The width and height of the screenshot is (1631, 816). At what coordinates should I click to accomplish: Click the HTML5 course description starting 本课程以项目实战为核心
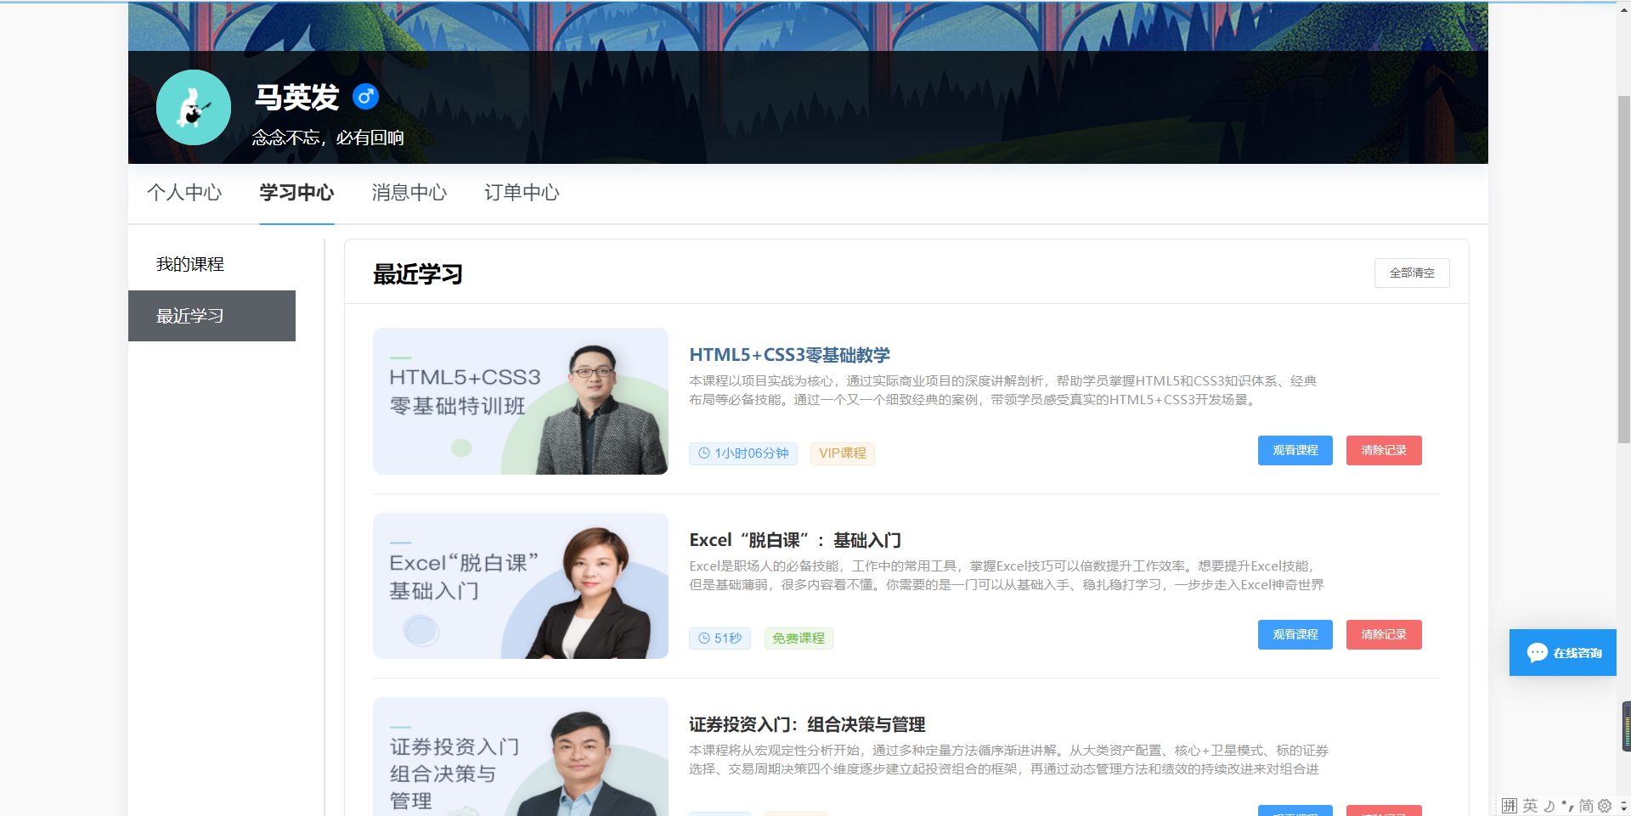1002,391
